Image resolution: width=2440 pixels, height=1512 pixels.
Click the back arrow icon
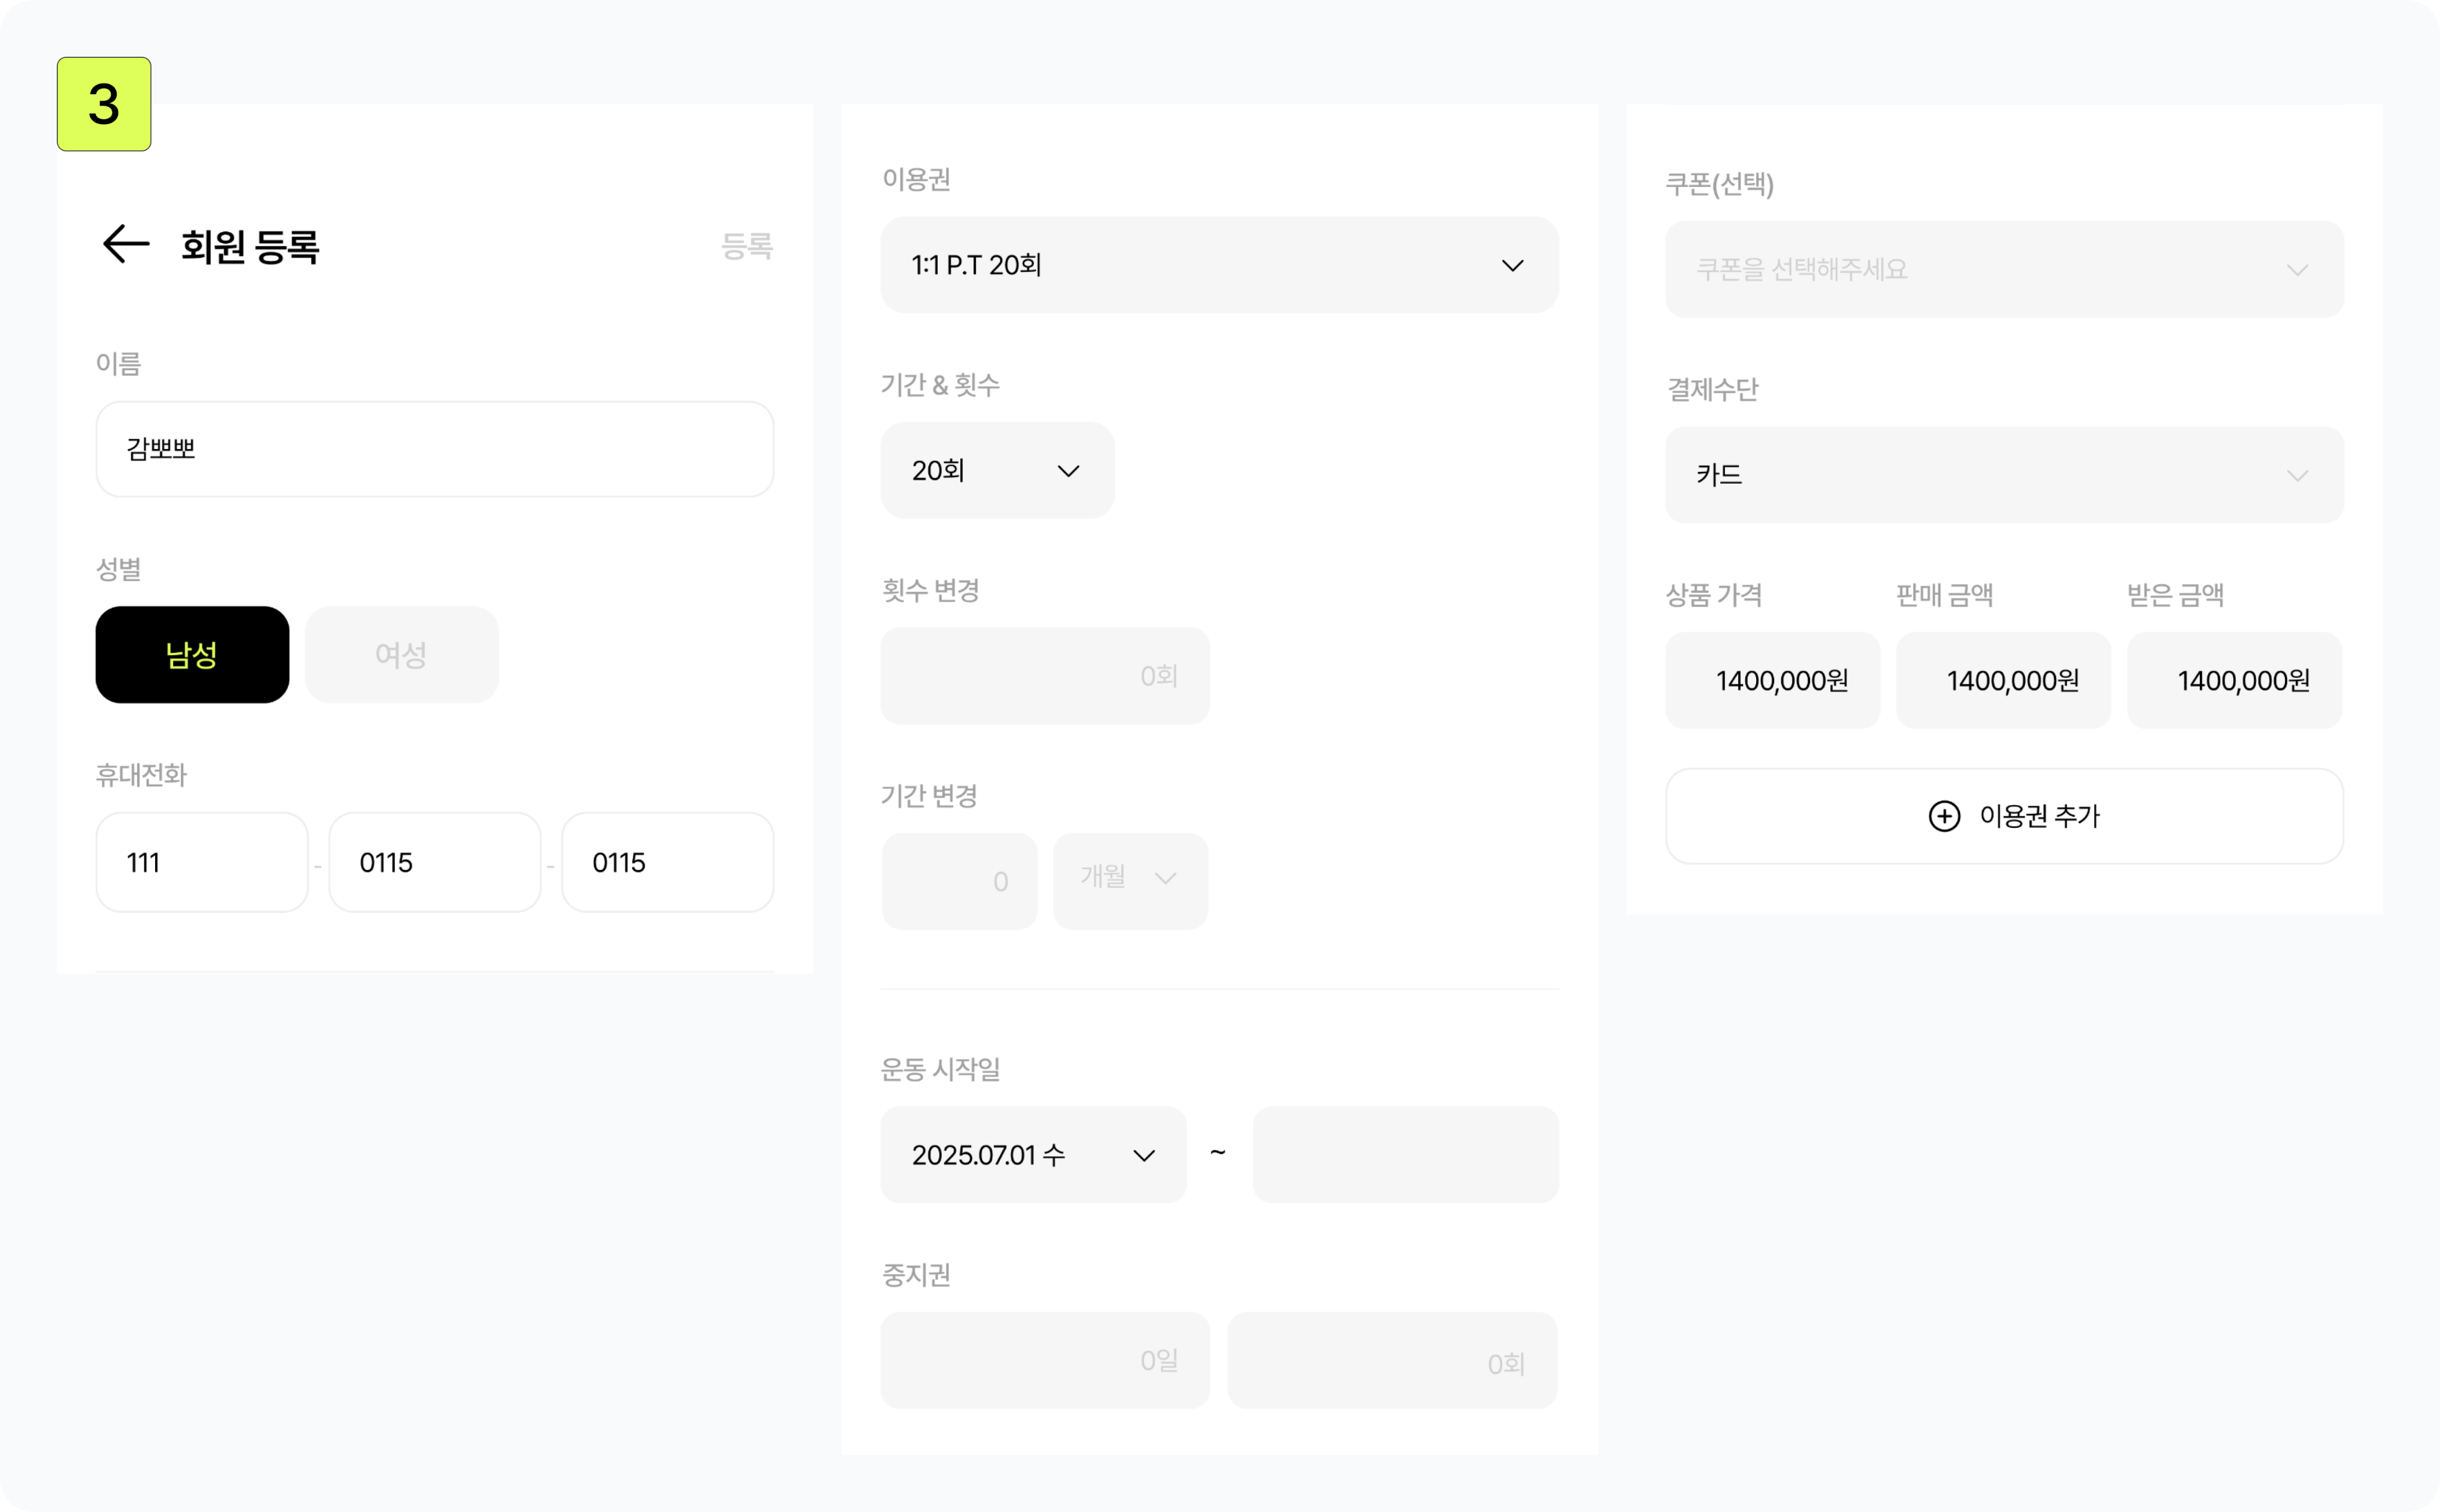click(126, 244)
